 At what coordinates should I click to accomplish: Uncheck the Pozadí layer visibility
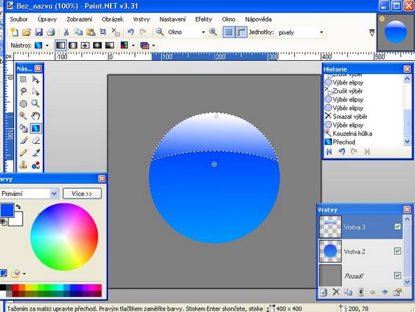396,275
